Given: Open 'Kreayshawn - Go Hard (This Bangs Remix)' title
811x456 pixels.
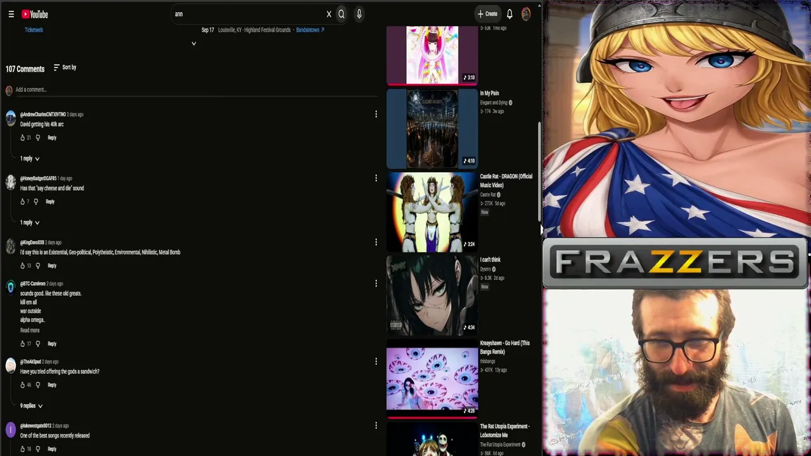Looking at the screenshot, I should [x=505, y=347].
